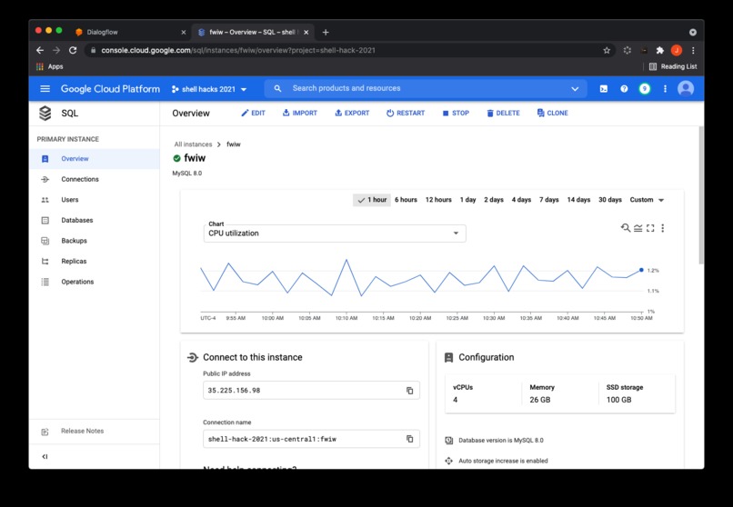
Task: Copy the connection name
Action: (410, 439)
